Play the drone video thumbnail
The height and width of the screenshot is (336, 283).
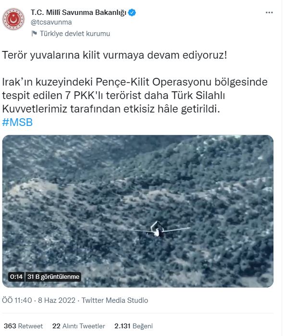coord(138,211)
